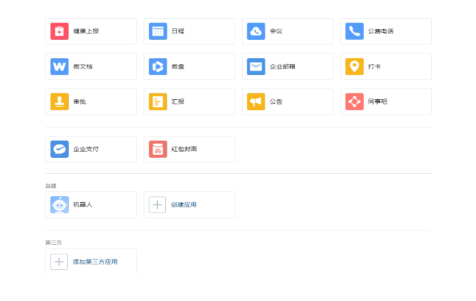Open the 健康上报 health report app icon
Screen dimensions: 476x301
pos(59,31)
